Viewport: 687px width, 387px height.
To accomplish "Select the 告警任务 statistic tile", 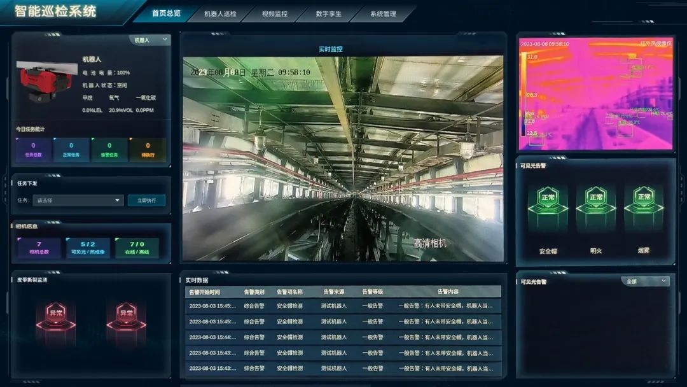I will coord(109,150).
